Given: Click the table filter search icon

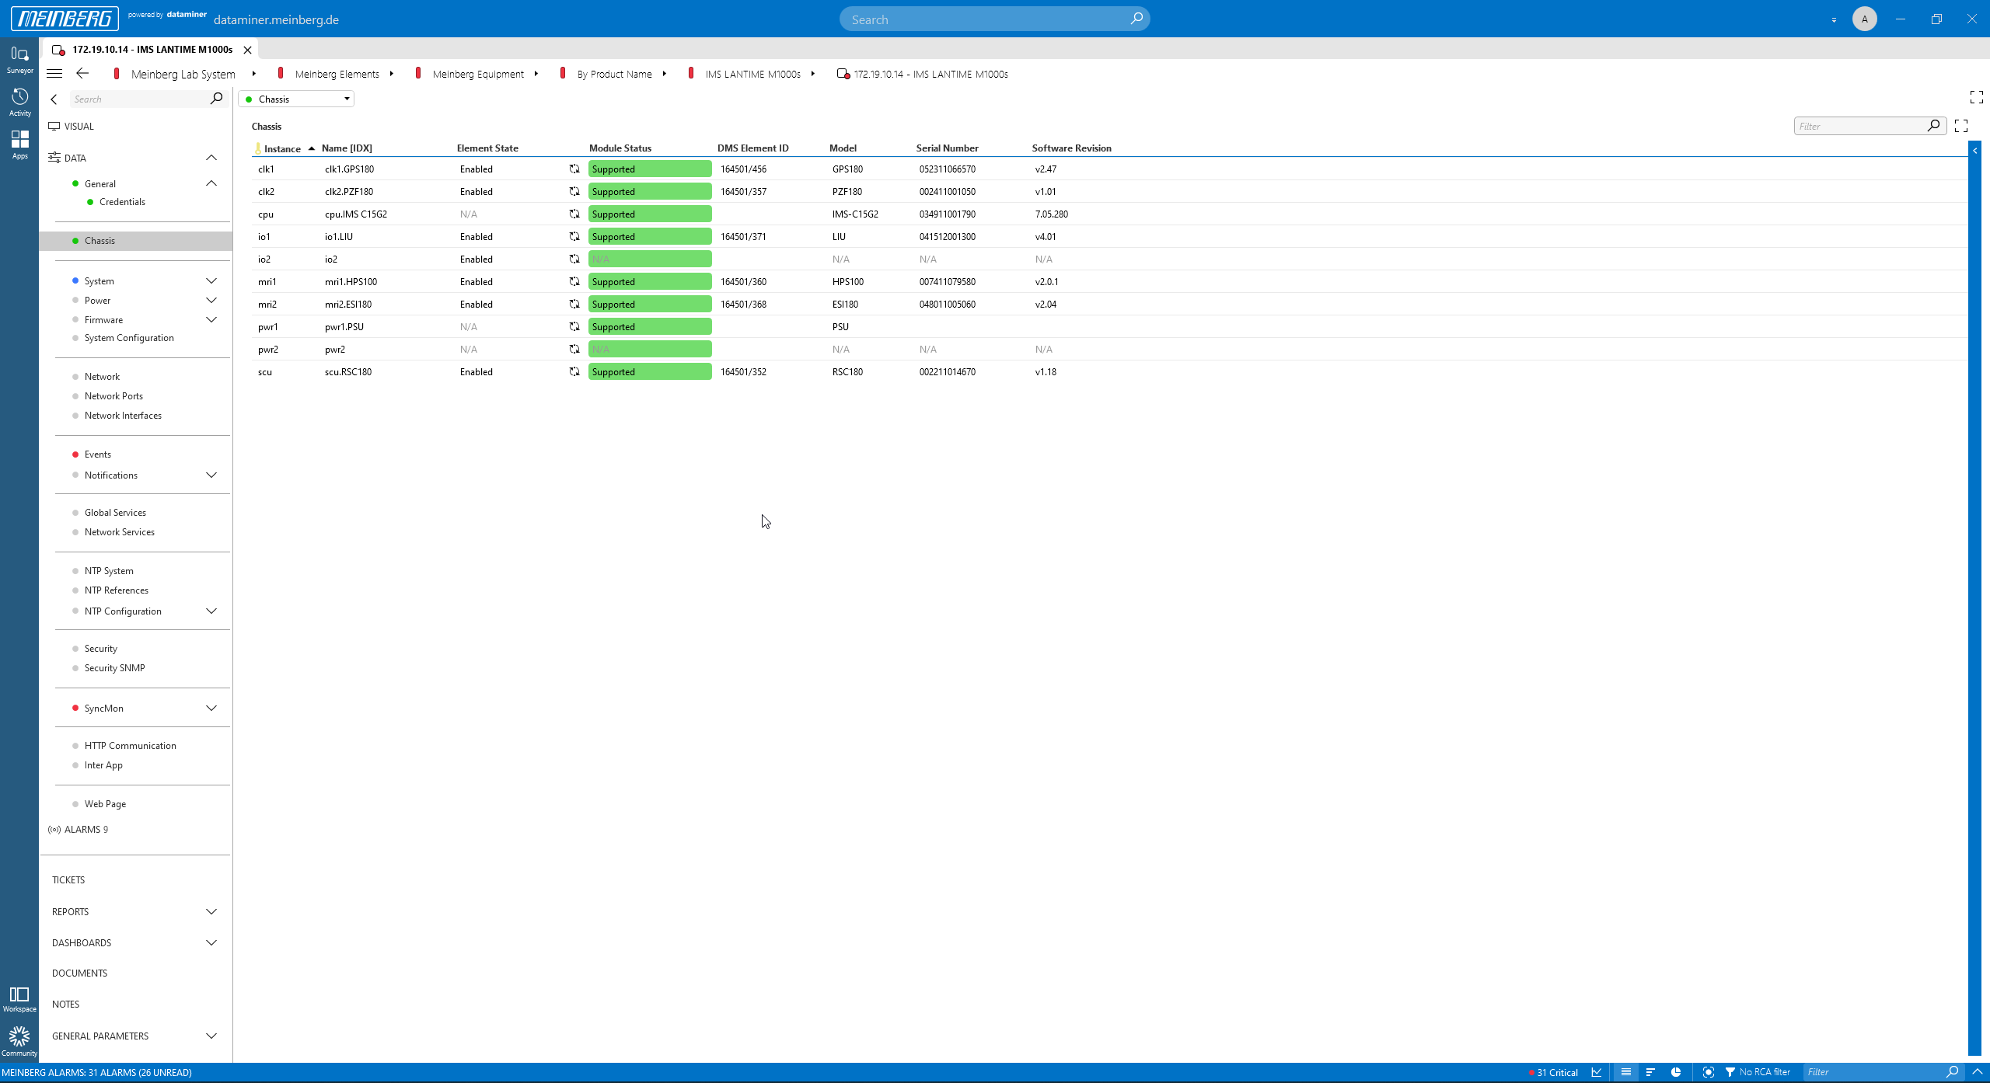Looking at the screenshot, I should point(1933,126).
